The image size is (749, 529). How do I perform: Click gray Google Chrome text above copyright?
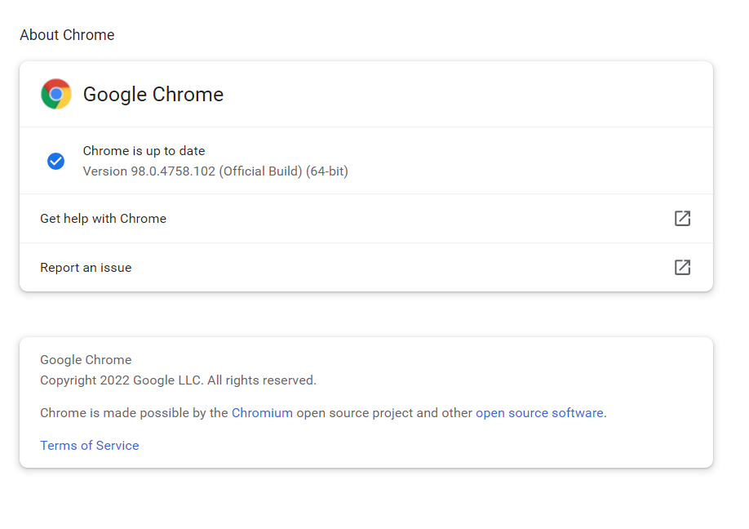[86, 360]
